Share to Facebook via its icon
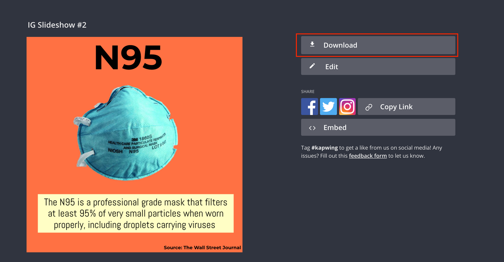The width and height of the screenshot is (504, 262). (309, 107)
